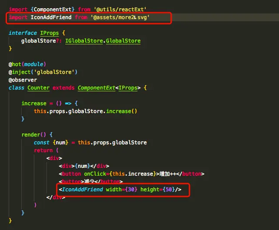Image resolution: width=279 pixels, height=230 pixels.
Task: Click the opening <div> tag
Action: [x=54, y=158]
